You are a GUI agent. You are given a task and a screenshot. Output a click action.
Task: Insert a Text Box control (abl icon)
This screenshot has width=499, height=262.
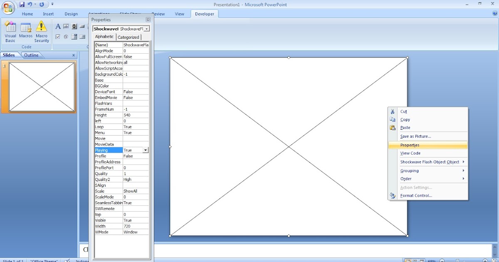[x=66, y=27]
